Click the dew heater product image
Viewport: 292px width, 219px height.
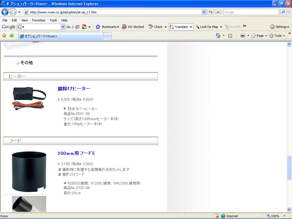click(29, 98)
